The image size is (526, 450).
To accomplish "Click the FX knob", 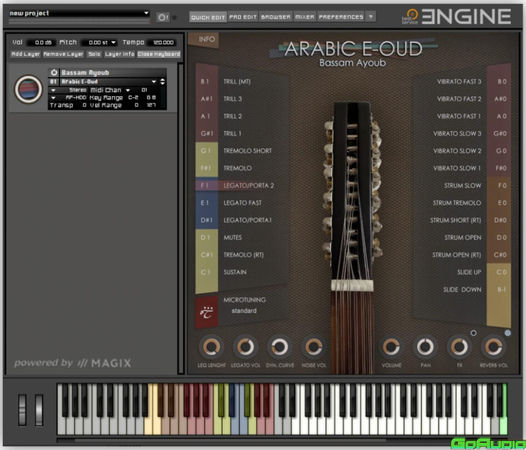I will pyautogui.click(x=460, y=347).
